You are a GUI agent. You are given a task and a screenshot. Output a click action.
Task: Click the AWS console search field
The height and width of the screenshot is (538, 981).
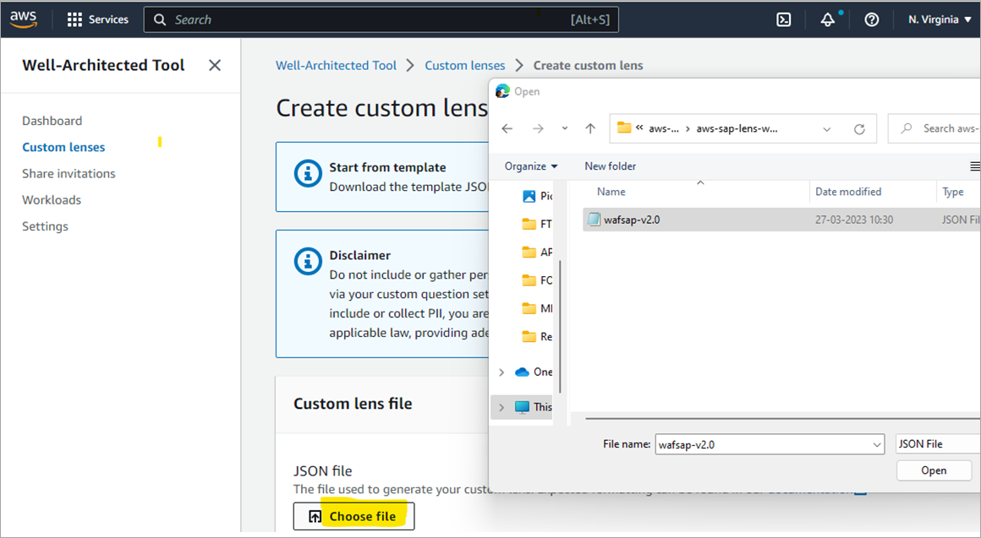(x=381, y=19)
